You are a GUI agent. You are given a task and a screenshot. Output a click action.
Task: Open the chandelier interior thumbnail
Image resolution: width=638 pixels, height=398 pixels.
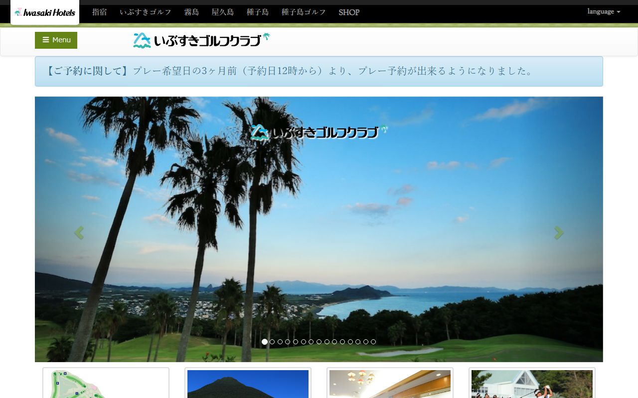[x=390, y=383]
